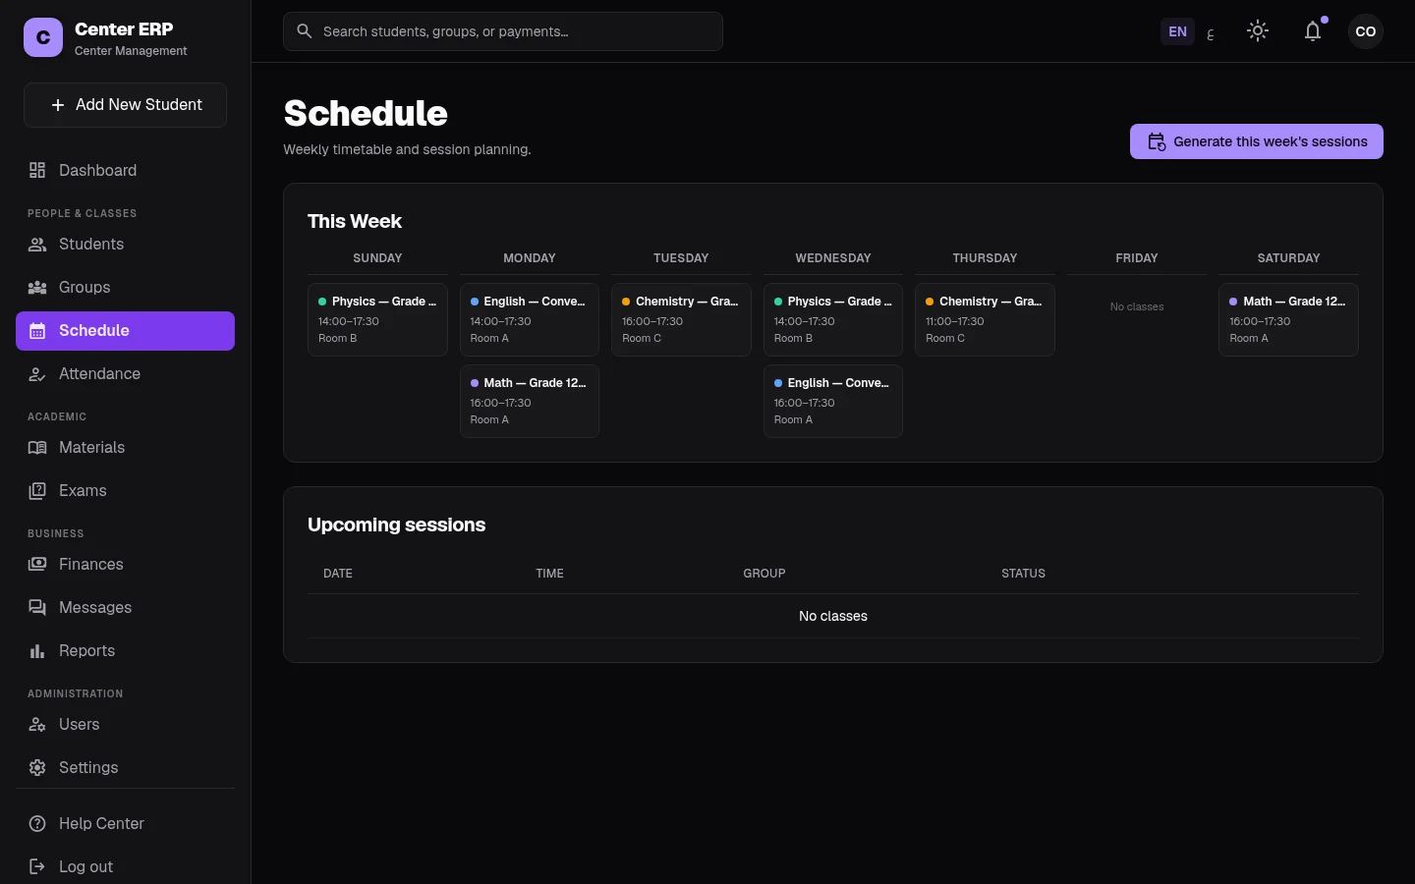
Task: Switch language to EN
Action: (x=1177, y=31)
